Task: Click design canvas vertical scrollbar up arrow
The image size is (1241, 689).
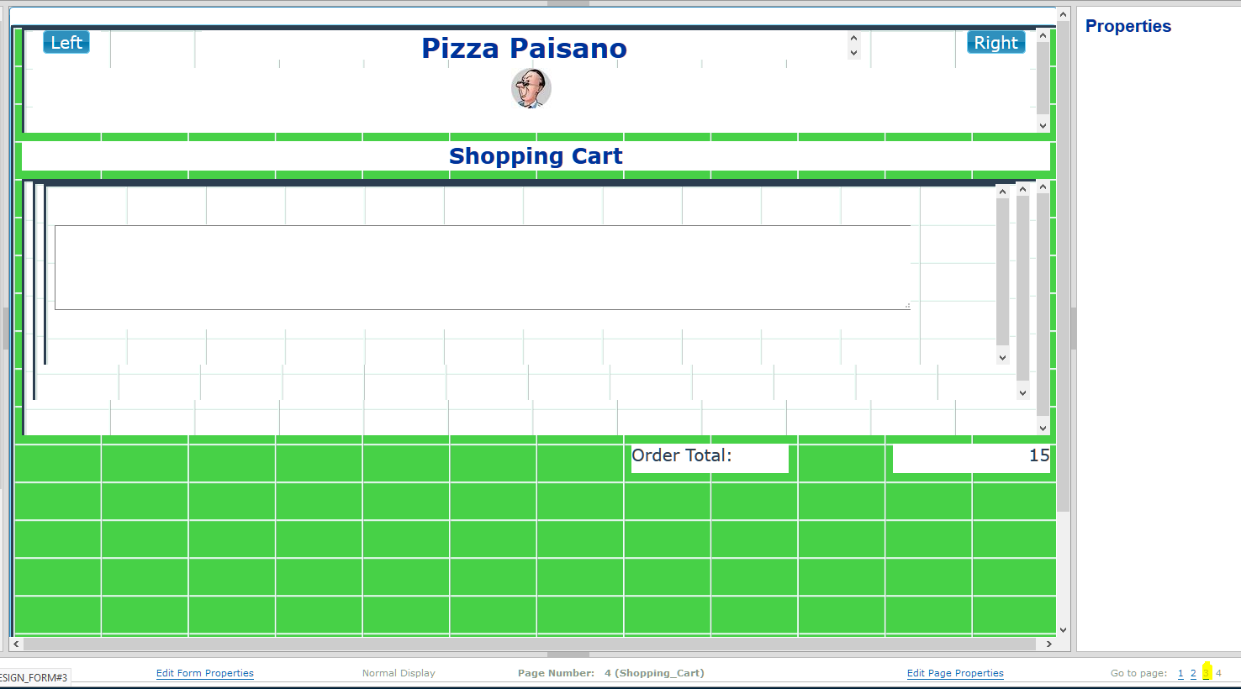Action: tap(1063, 14)
